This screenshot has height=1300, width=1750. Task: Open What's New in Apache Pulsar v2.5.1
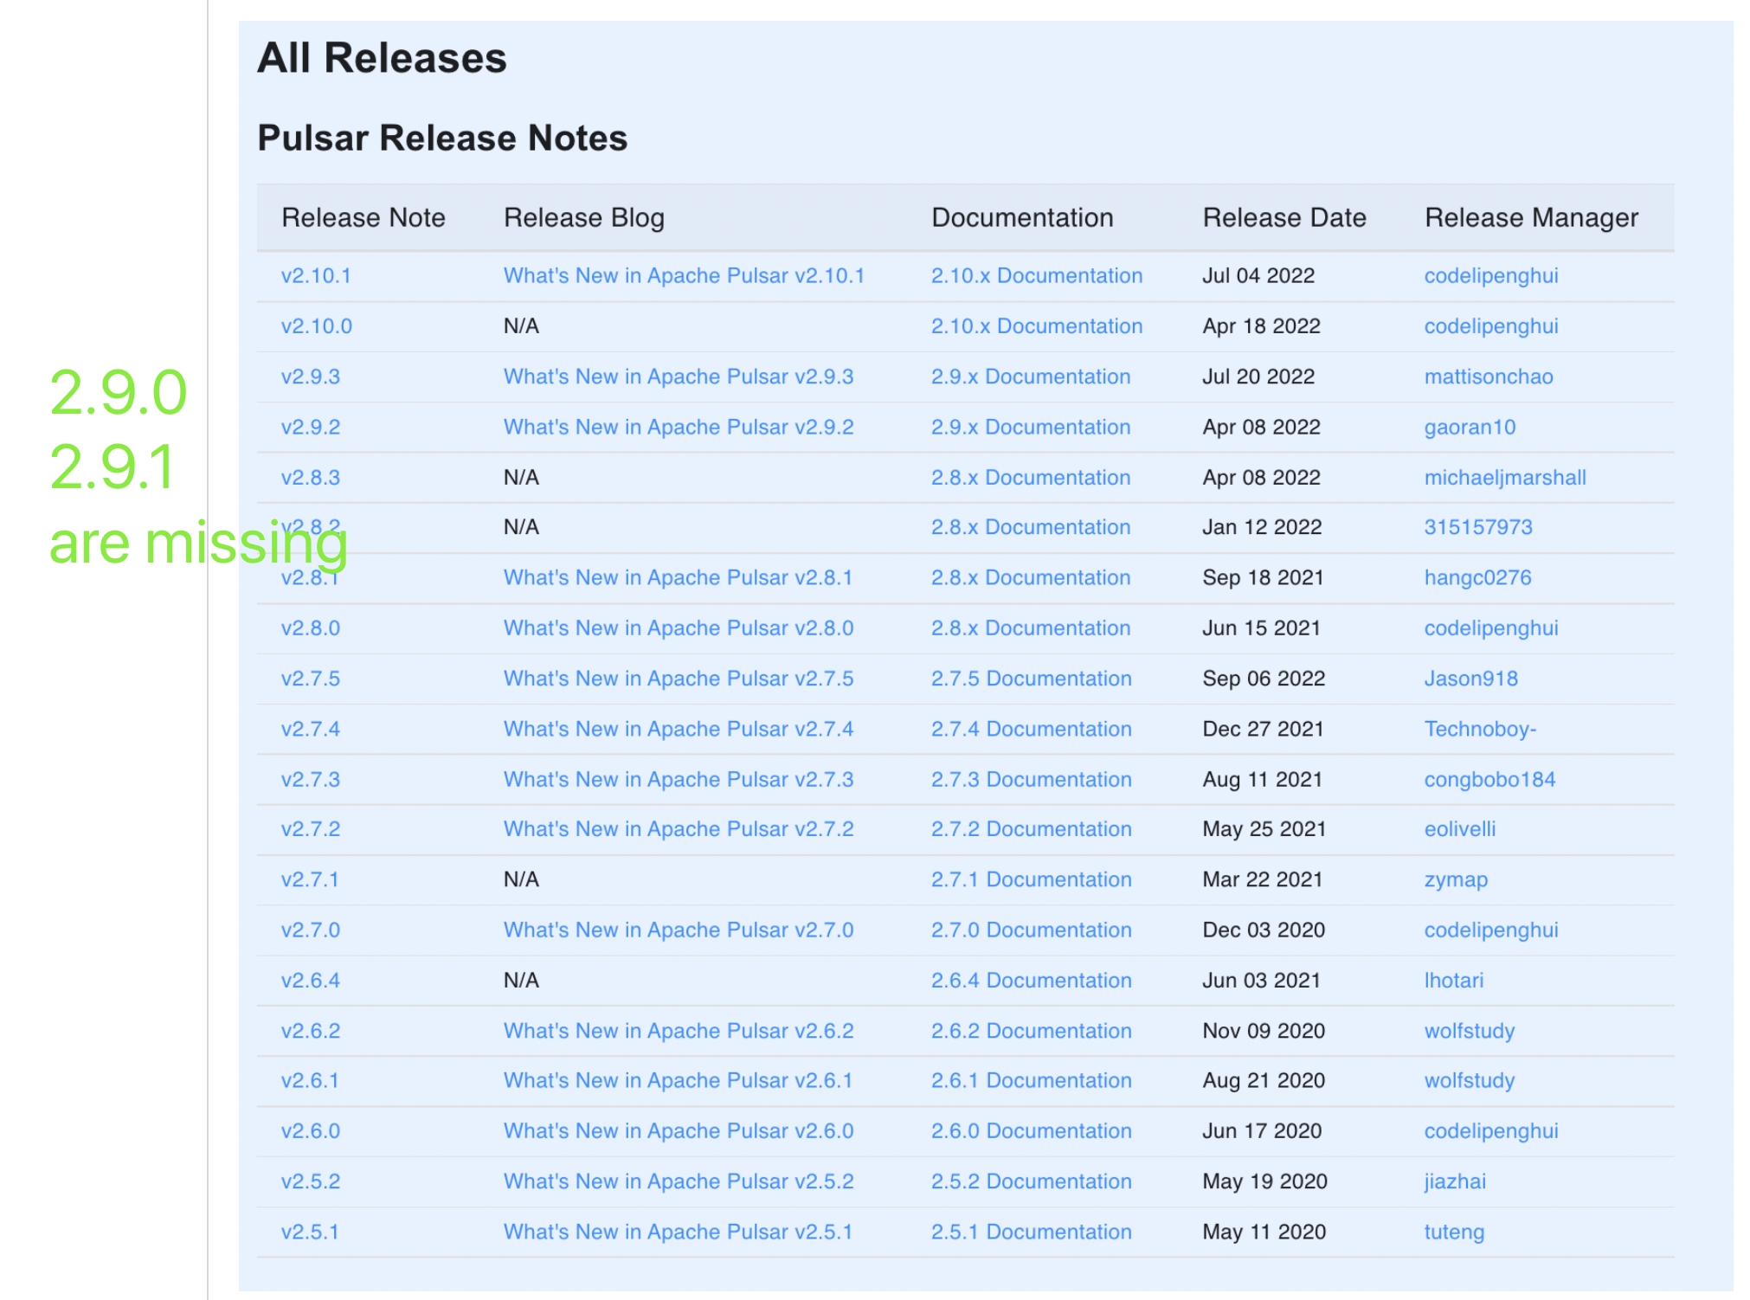pyautogui.click(x=678, y=1232)
